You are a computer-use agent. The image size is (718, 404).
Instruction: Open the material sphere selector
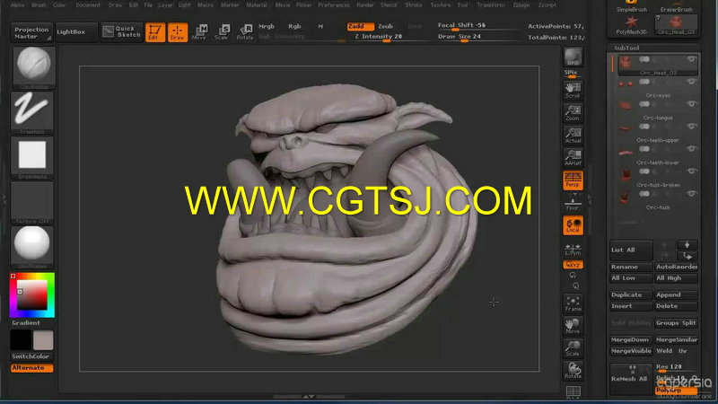point(32,246)
